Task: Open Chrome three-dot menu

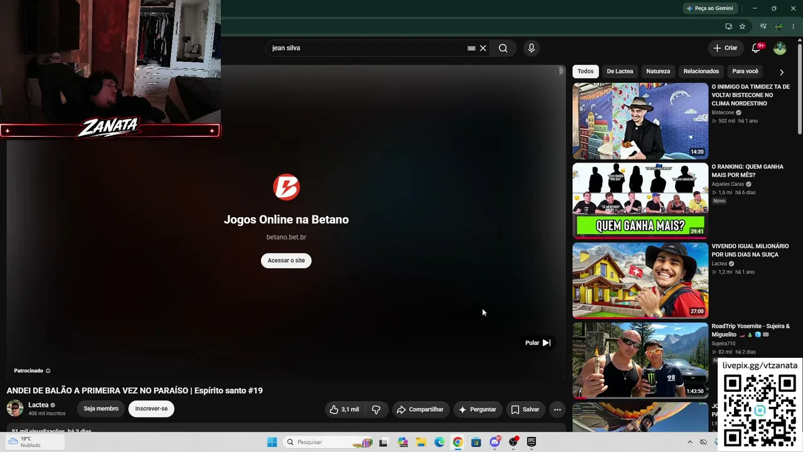Action: tap(794, 26)
